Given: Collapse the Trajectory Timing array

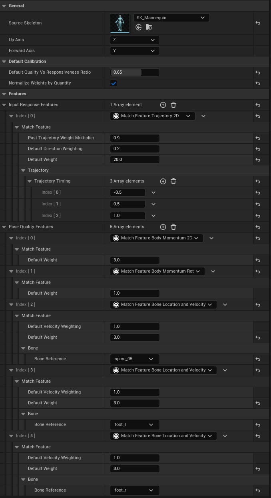Looking at the screenshot, I should [x=30, y=181].
